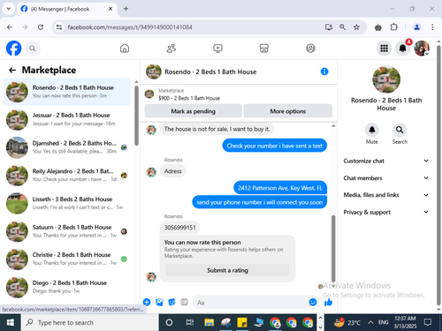
Task: Open Chrome profile icon
Action: (x=416, y=27)
